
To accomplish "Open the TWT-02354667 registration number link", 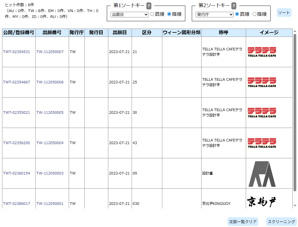I will [17, 82].
